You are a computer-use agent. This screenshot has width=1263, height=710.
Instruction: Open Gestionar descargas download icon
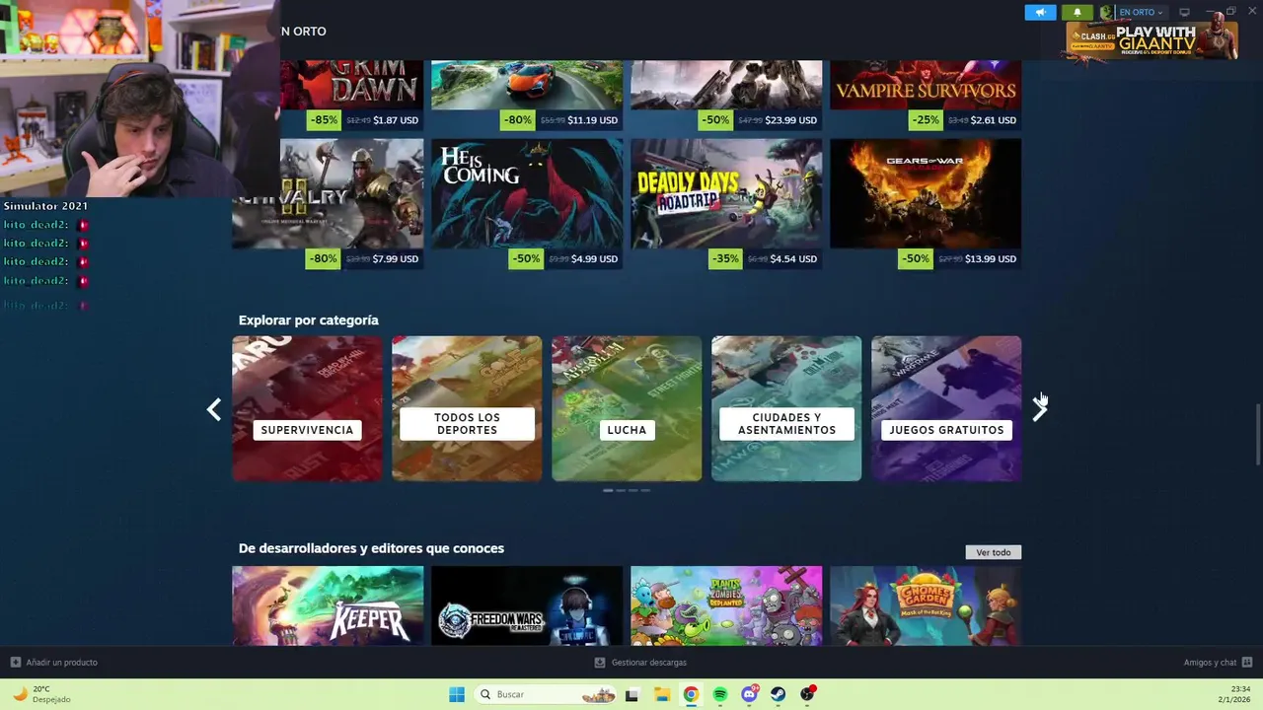(599, 662)
